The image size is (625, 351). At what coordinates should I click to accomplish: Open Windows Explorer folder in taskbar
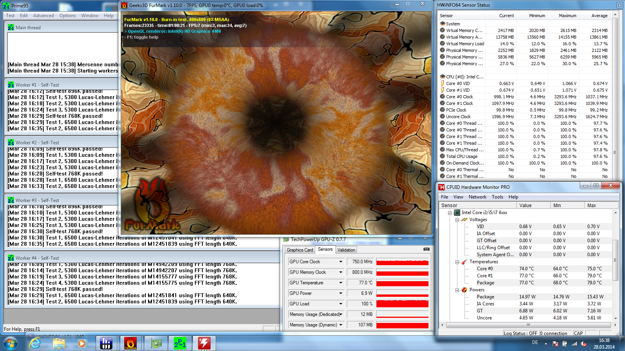pyautogui.click(x=59, y=343)
